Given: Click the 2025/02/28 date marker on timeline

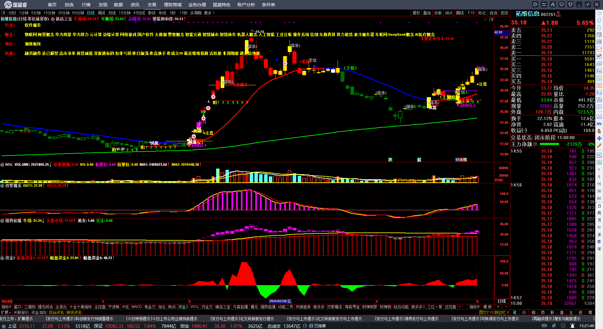Looking at the screenshot, I should 280,301.
